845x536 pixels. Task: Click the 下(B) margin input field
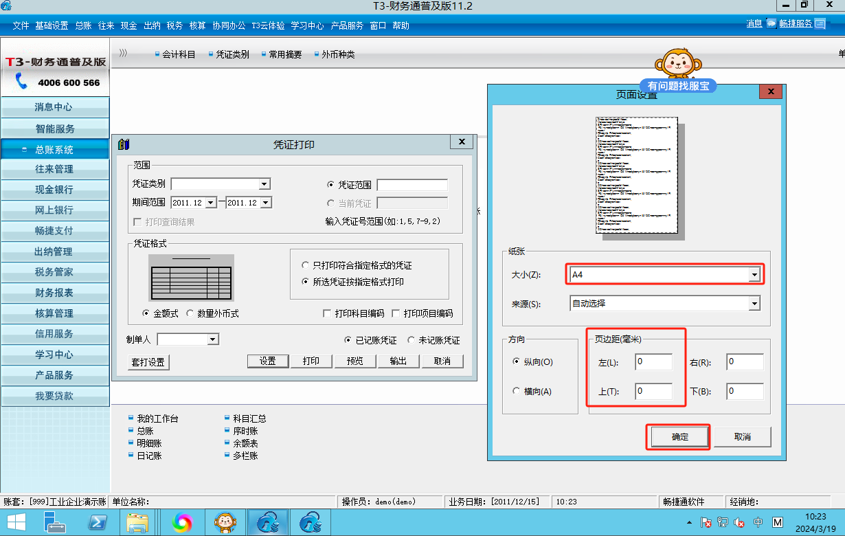click(x=745, y=391)
